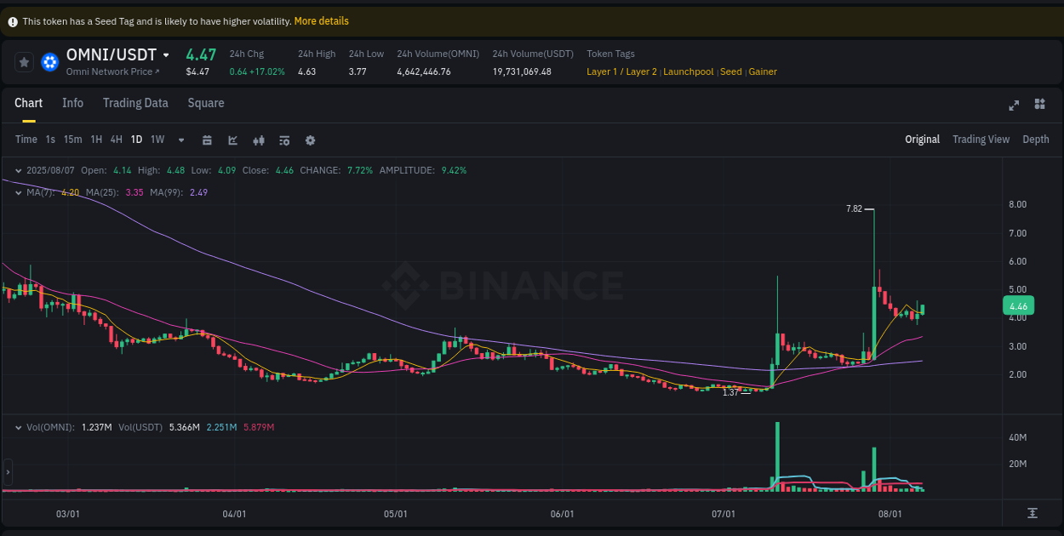Expand more time interval options
This screenshot has height=536, width=1064.
coord(180,139)
